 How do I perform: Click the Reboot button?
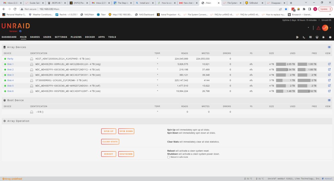109,154
